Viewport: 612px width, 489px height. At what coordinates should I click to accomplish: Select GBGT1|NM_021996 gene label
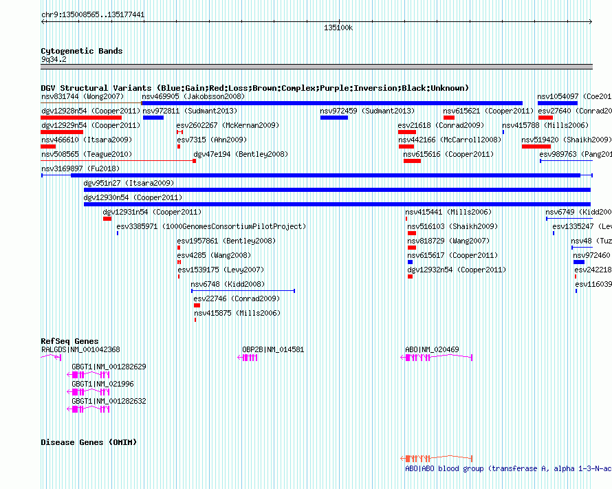[102, 384]
